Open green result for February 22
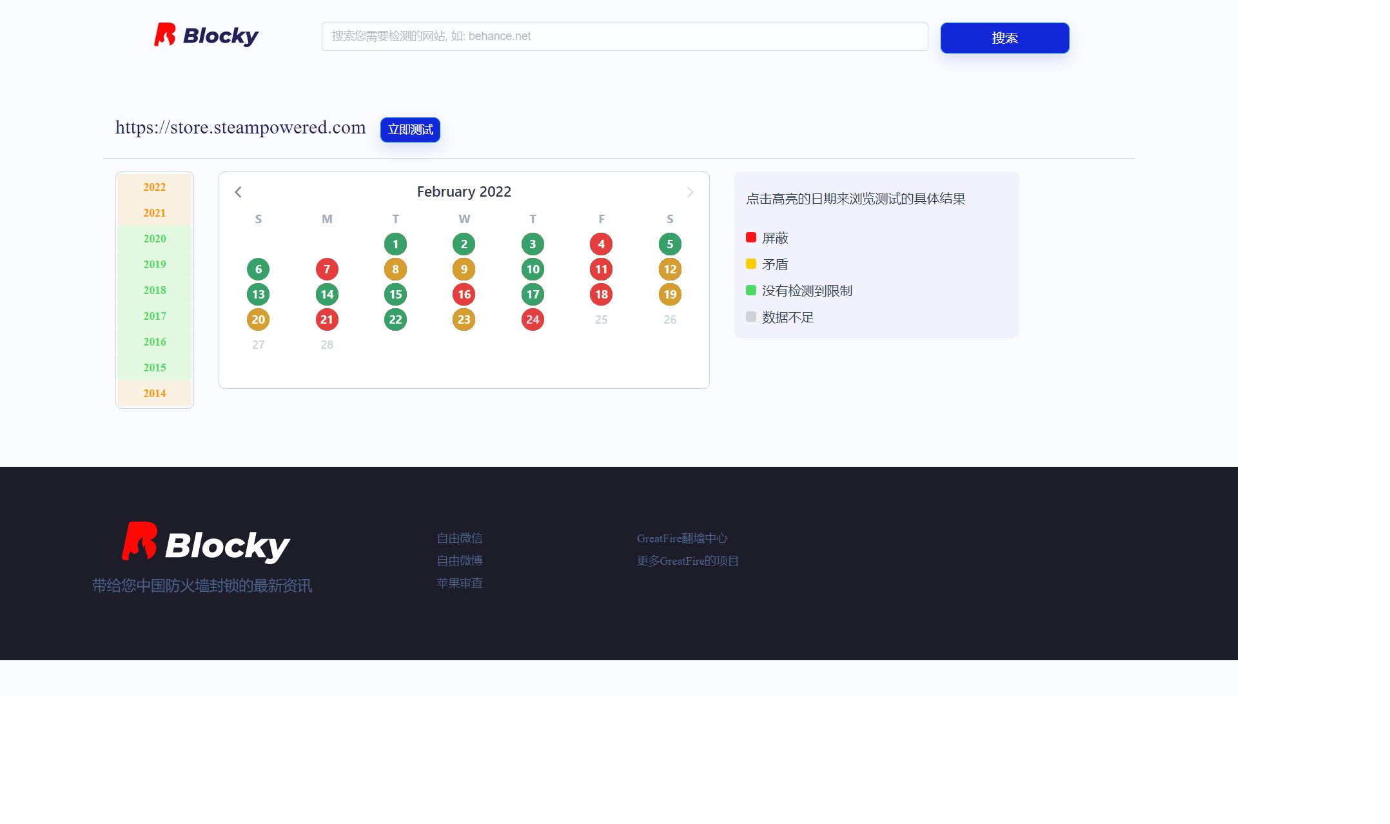 pos(395,320)
